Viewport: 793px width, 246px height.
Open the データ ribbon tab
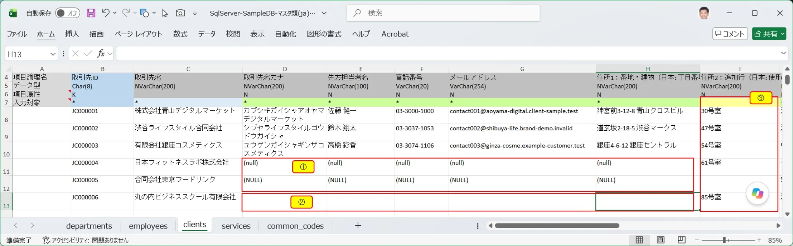pos(207,34)
